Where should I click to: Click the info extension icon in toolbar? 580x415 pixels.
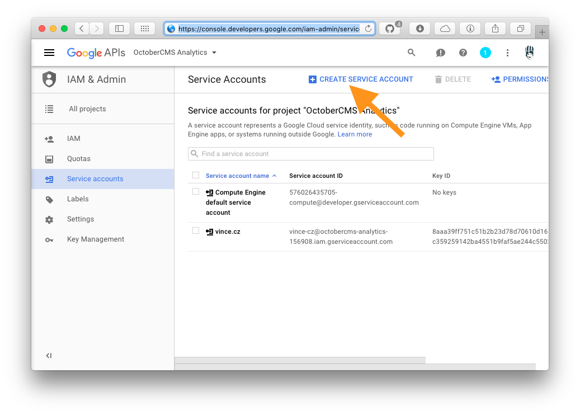pyautogui.click(x=470, y=29)
